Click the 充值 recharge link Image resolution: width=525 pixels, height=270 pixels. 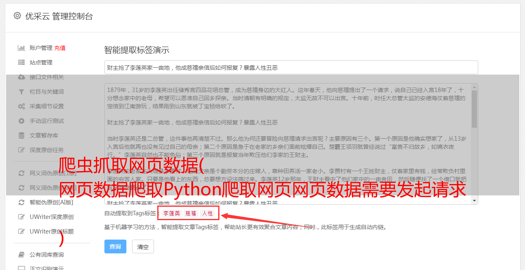click(60, 48)
